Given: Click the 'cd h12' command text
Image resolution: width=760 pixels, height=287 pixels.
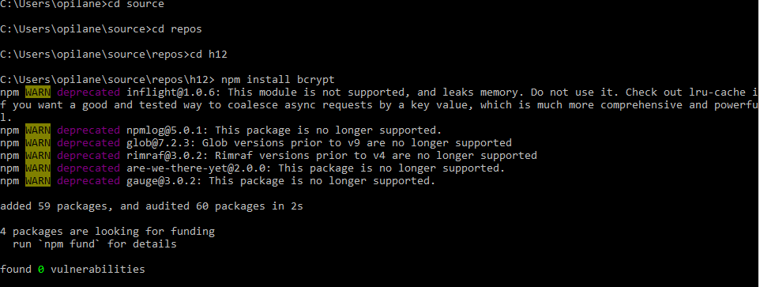Looking at the screenshot, I should pyautogui.click(x=209, y=55).
